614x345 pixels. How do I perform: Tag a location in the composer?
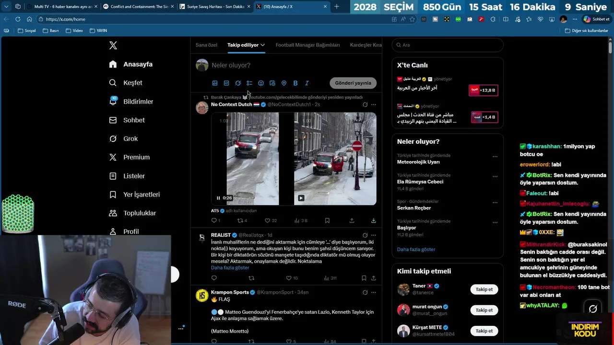[284, 83]
